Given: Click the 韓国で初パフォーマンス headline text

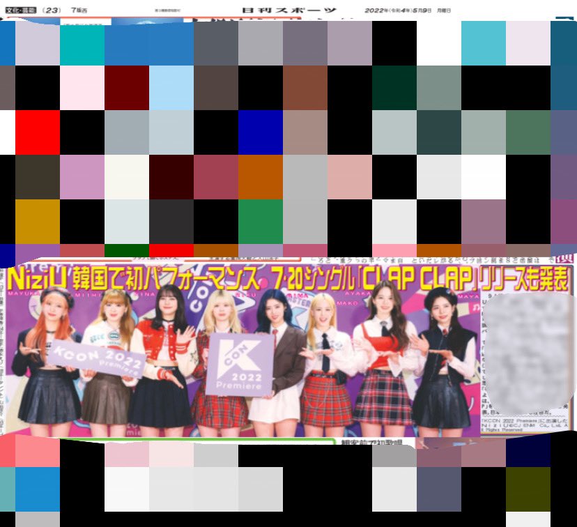Looking at the screenshot, I should pos(166,279).
